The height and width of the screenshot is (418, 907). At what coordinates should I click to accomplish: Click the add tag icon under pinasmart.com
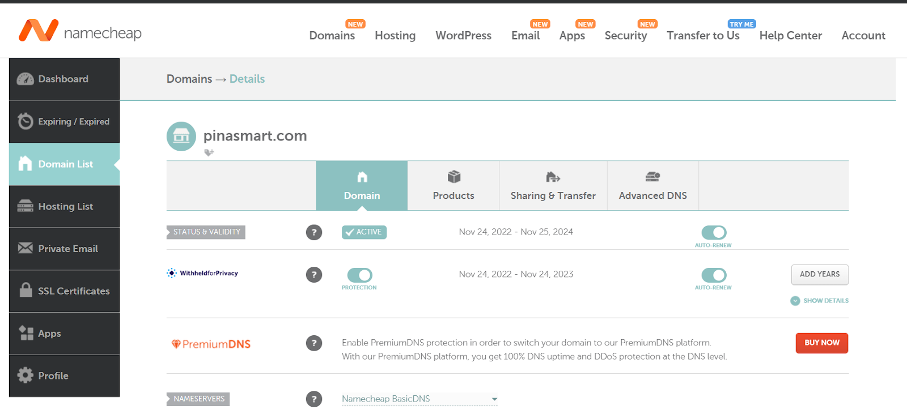pyautogui.click(x=209, y=152)
